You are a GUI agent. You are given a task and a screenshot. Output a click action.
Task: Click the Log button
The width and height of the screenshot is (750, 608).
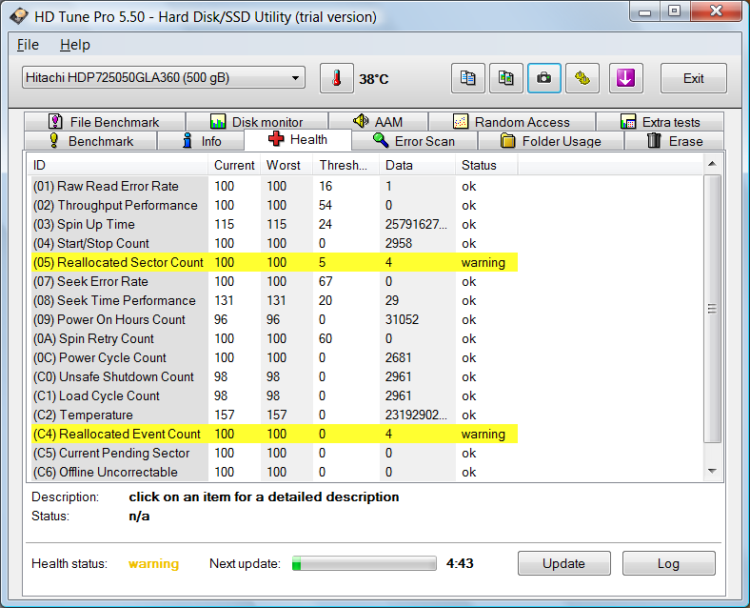[x=669, y=563]
